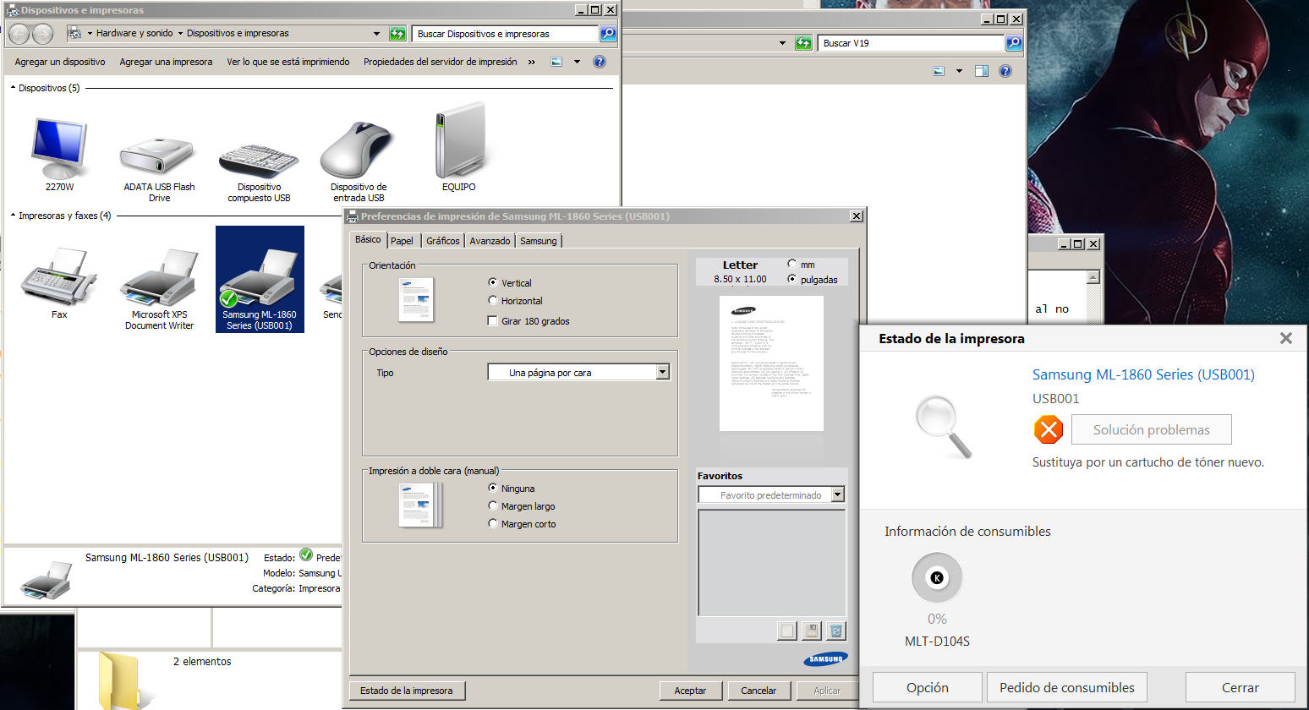Select Horizontal orientation
Viewport: 1309px width, 710px height.
[493, 300]
